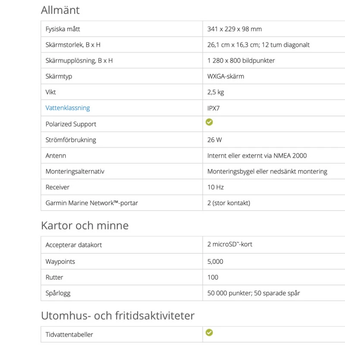Click the Allmänt section heading
345x345 pixels.
[x=60, y=10]
